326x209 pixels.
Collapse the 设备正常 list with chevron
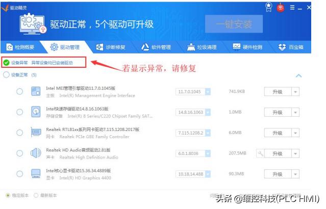coord(298,75)
